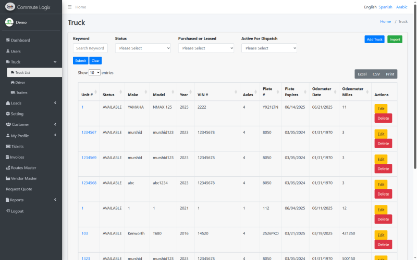Click the Trailers icon in sidebar
Screen dimensions: 417x260
coord(13,93)
